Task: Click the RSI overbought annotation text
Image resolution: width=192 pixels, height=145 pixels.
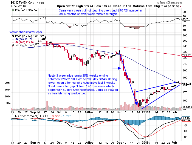Action: point(100,12)
